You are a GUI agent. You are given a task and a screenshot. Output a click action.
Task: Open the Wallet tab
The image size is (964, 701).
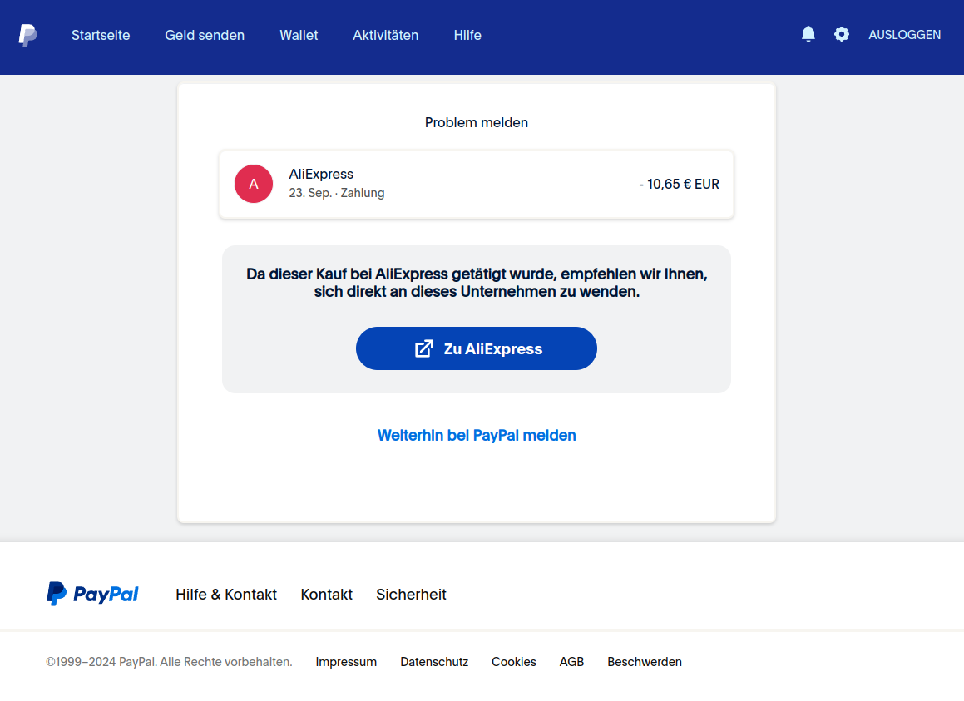[299, 35]
